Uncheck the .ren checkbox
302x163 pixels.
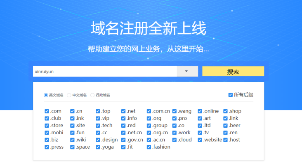pos(225,133)
